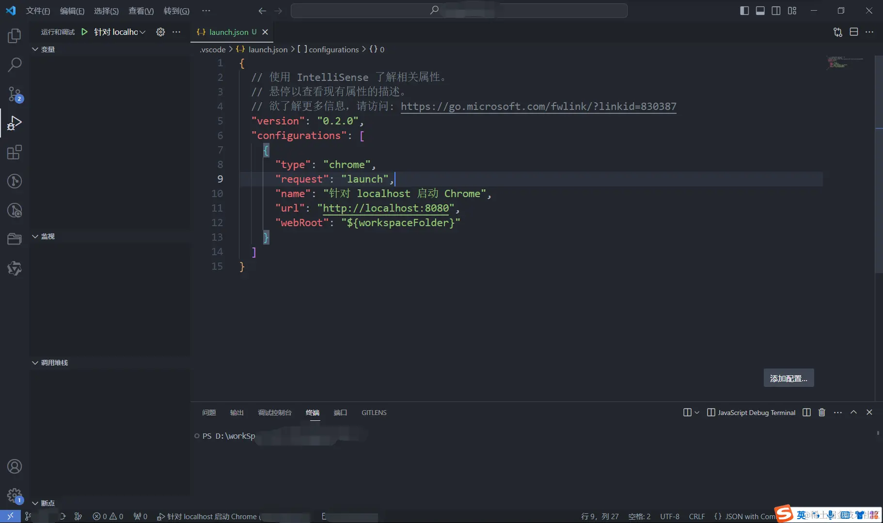The height and width of the screenshot is (523, 883).
Task: Maximize the panel with the up chevron
Action: (854, 413)
